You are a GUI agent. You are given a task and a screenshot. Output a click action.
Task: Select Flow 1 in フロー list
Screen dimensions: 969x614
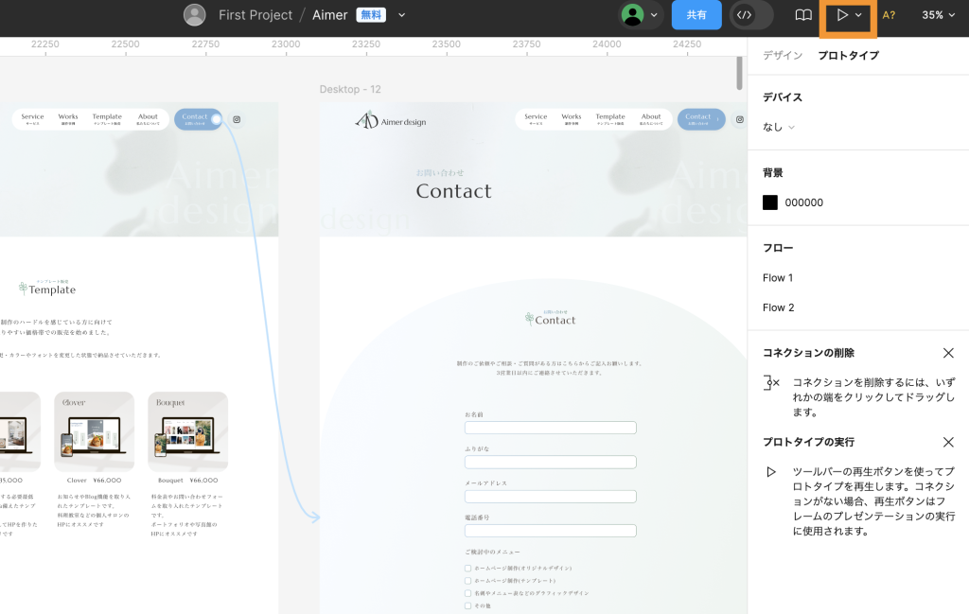[778, 278]
